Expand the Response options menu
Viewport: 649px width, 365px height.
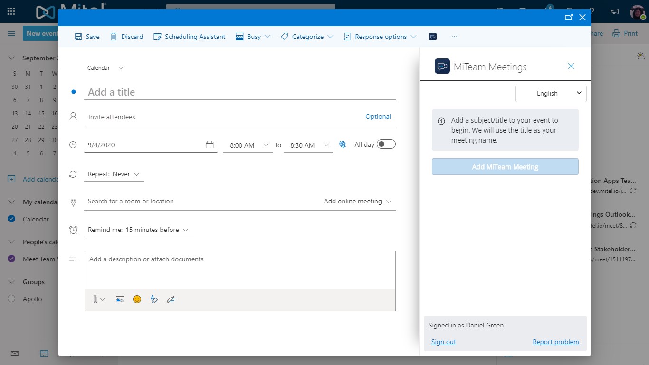coord(380,37)
